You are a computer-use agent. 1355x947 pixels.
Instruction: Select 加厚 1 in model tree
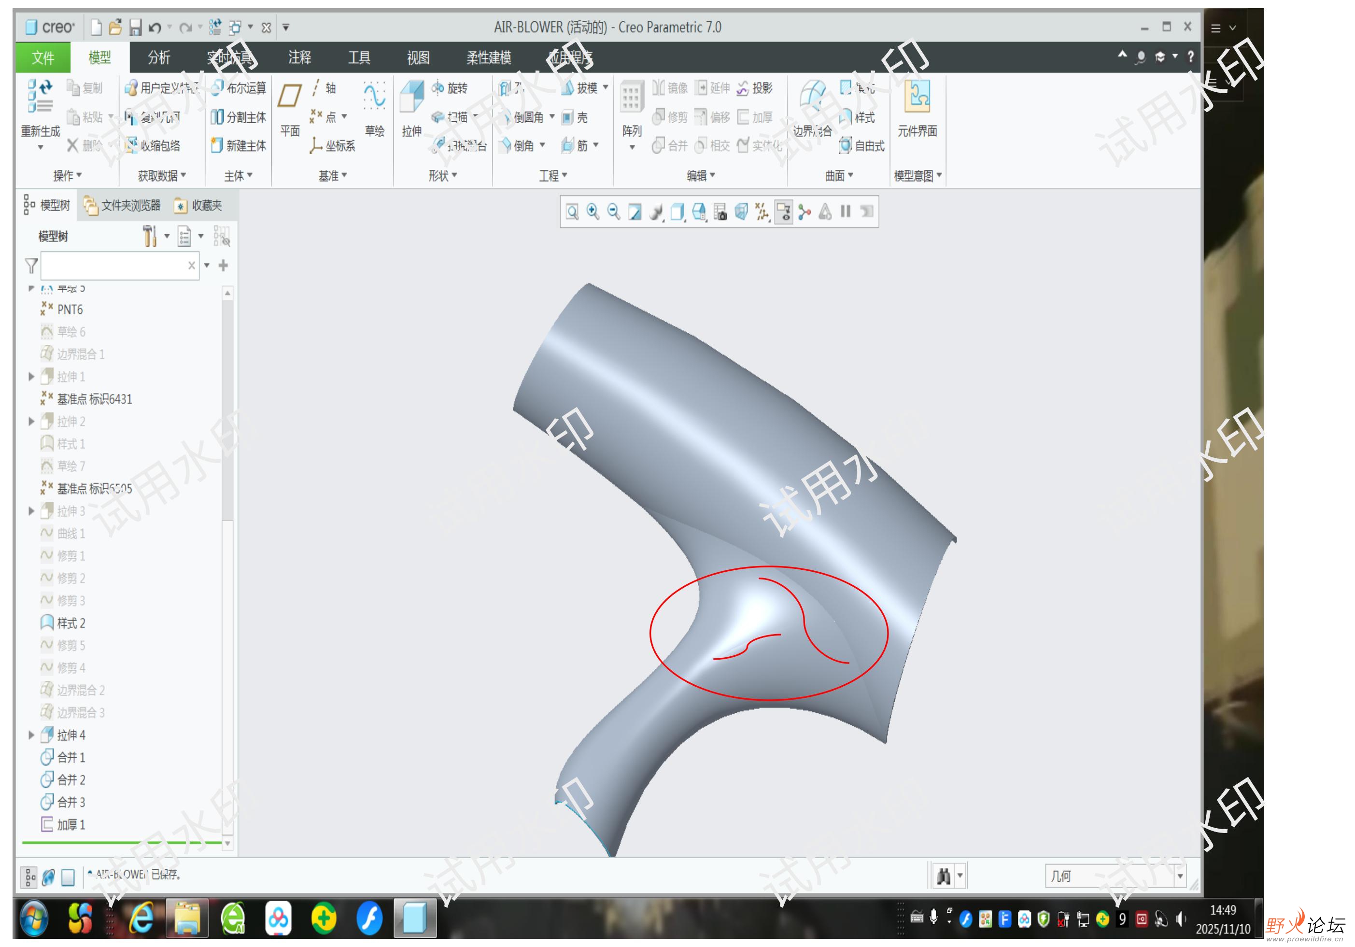click(x=71, y=825)
